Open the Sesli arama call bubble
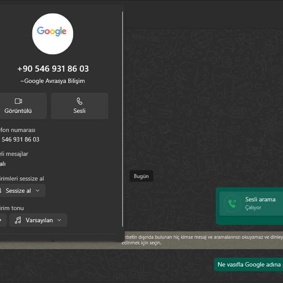Image resolution: width=283 pixels, height=283 pixels. (249, 206)
